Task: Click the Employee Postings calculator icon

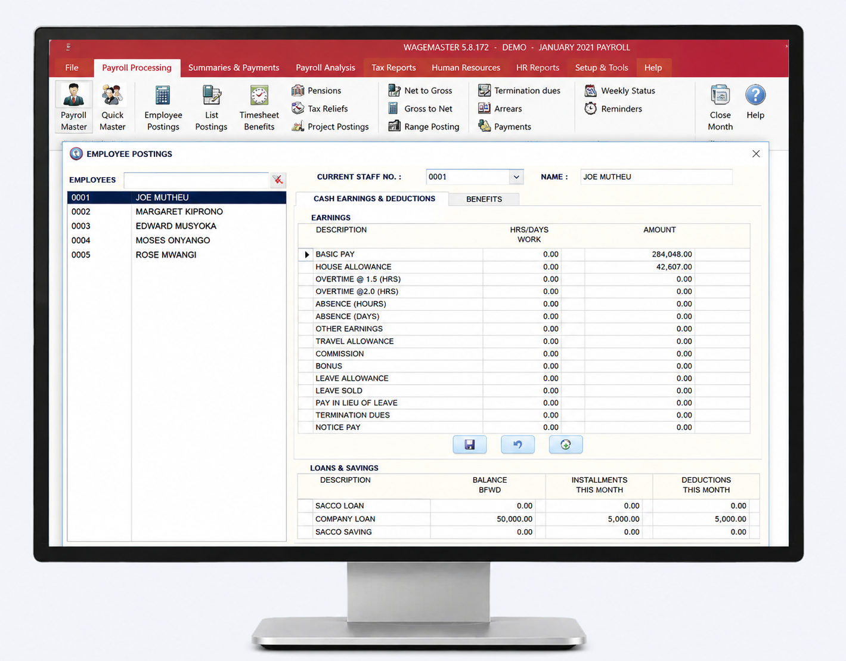Action: point(163,95)
